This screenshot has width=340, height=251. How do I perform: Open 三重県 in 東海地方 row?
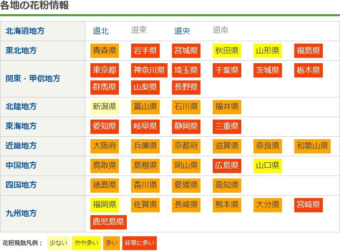(227, 126)
